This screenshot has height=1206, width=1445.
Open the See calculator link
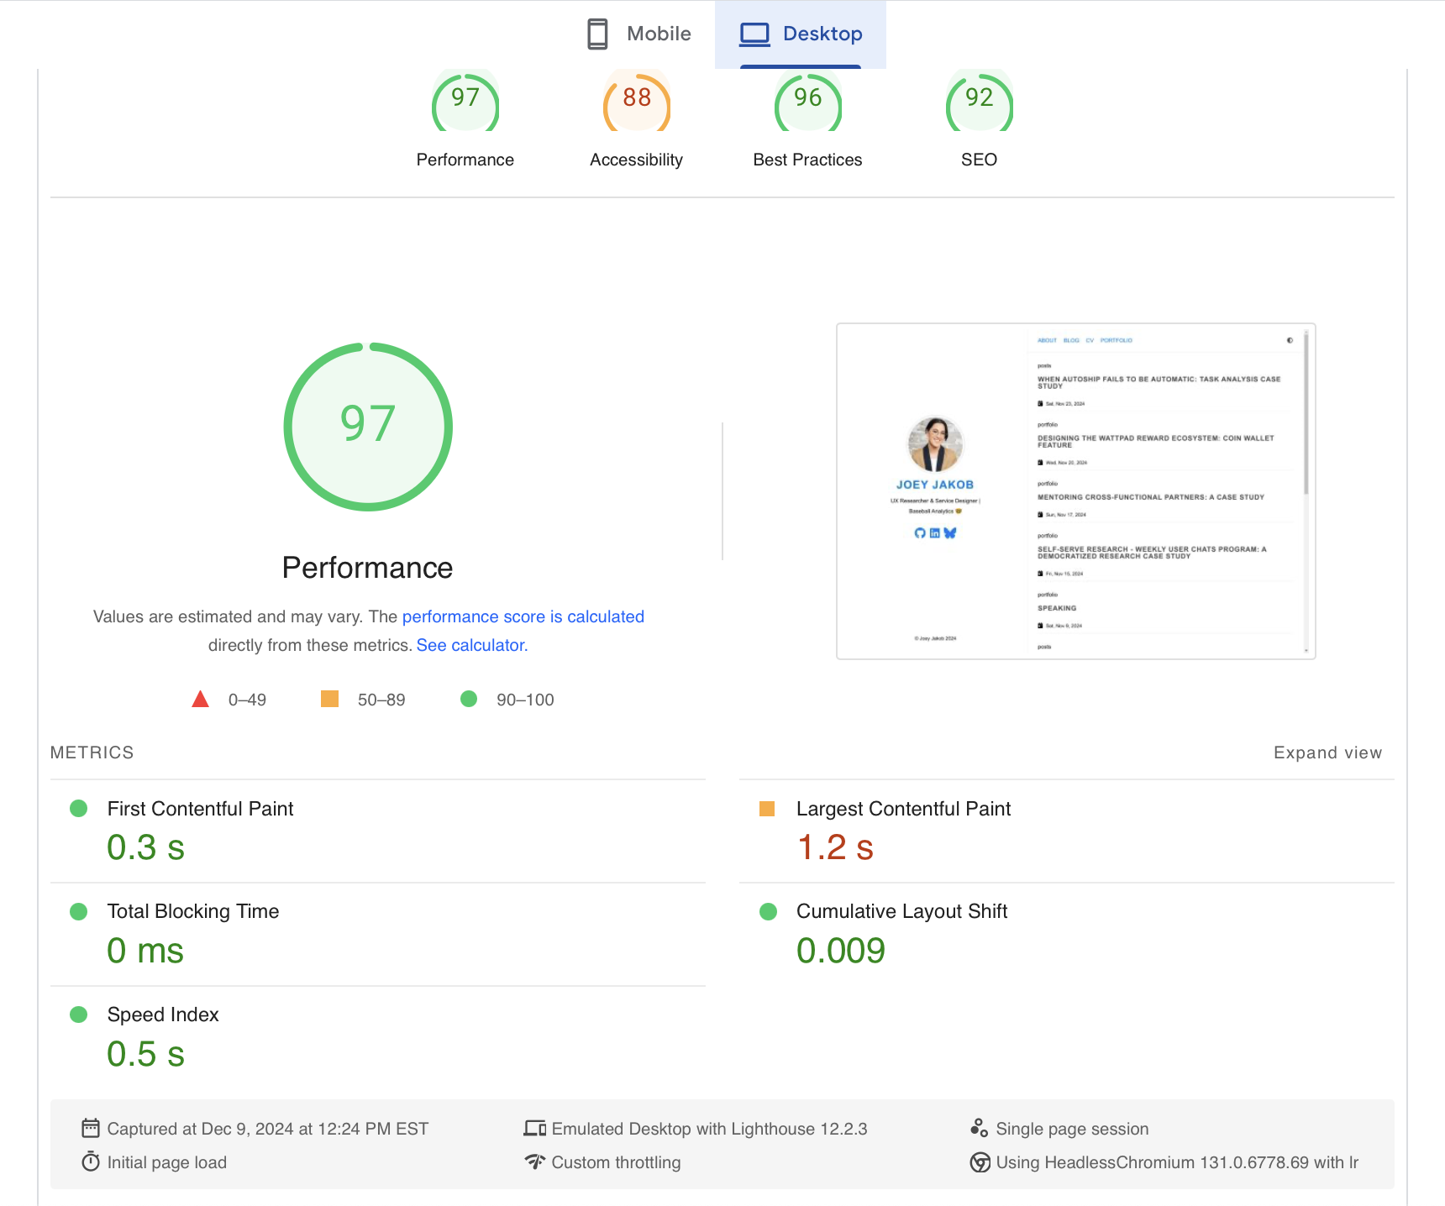coord(471,645)
